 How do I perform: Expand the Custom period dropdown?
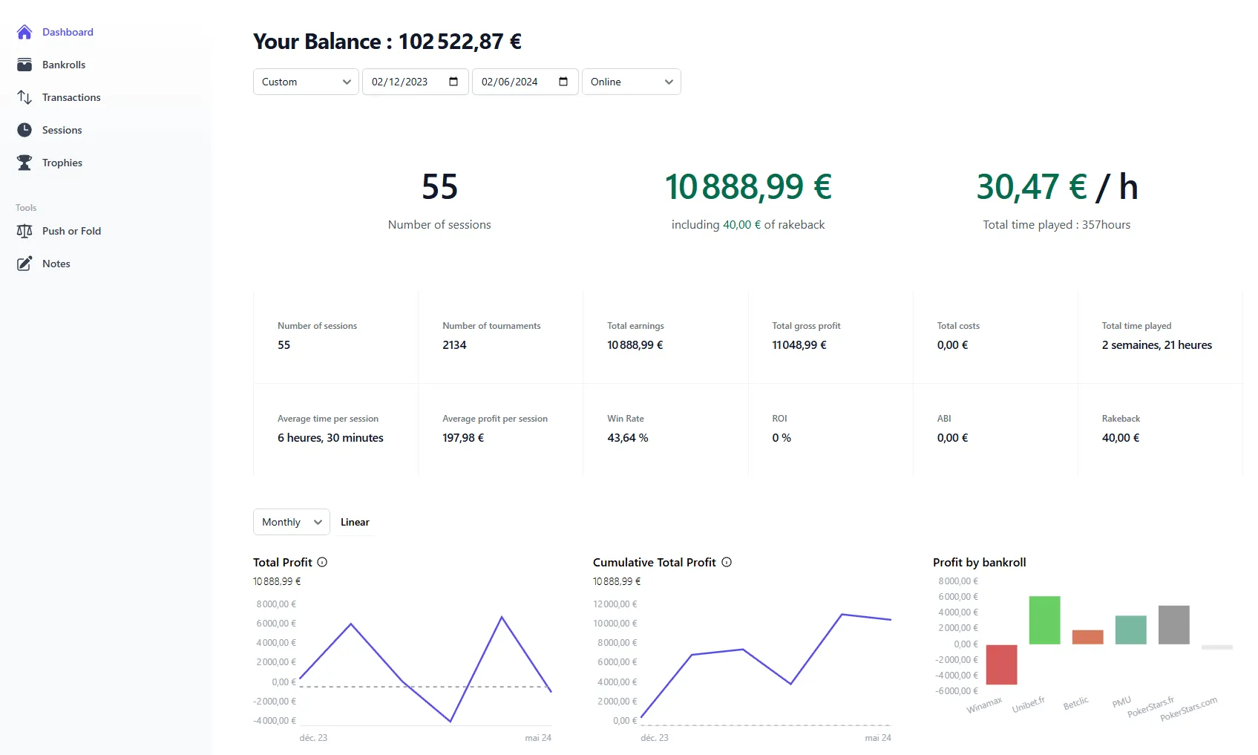tap(306, 82)
